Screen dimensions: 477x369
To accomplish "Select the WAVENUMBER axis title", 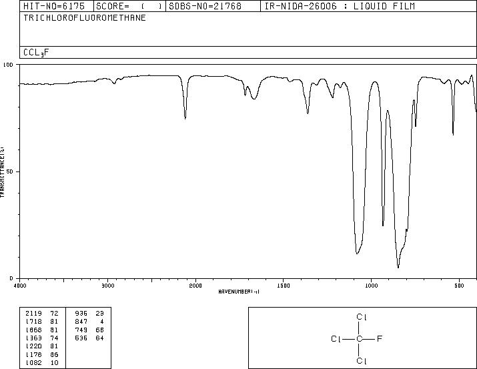I will click(x=239, y=292).
